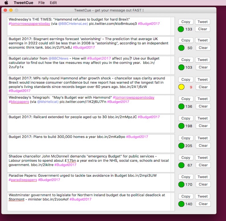Copy the THE TIMES Hammond tweet
This screenshot has height=221, width=226.
pyautogui.click(x=186, y=22)
